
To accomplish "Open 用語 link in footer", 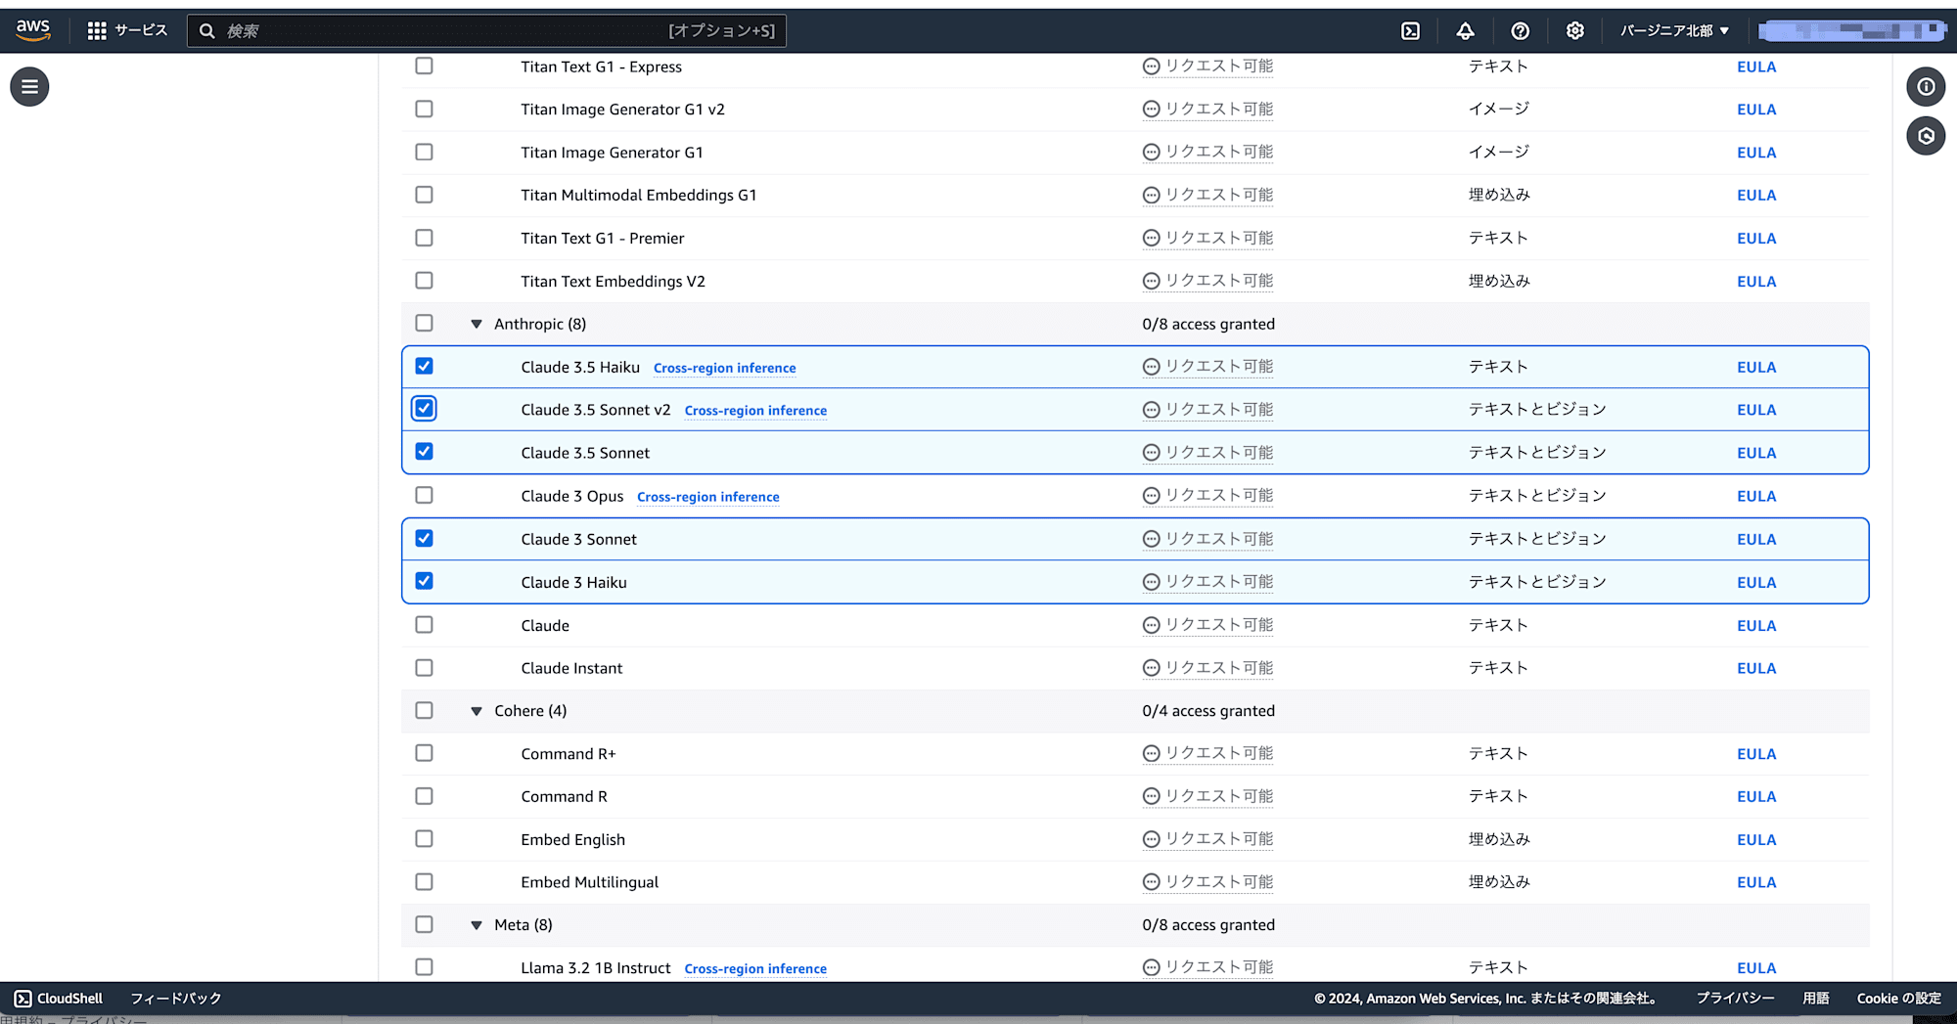I will tap(1816, 999).
